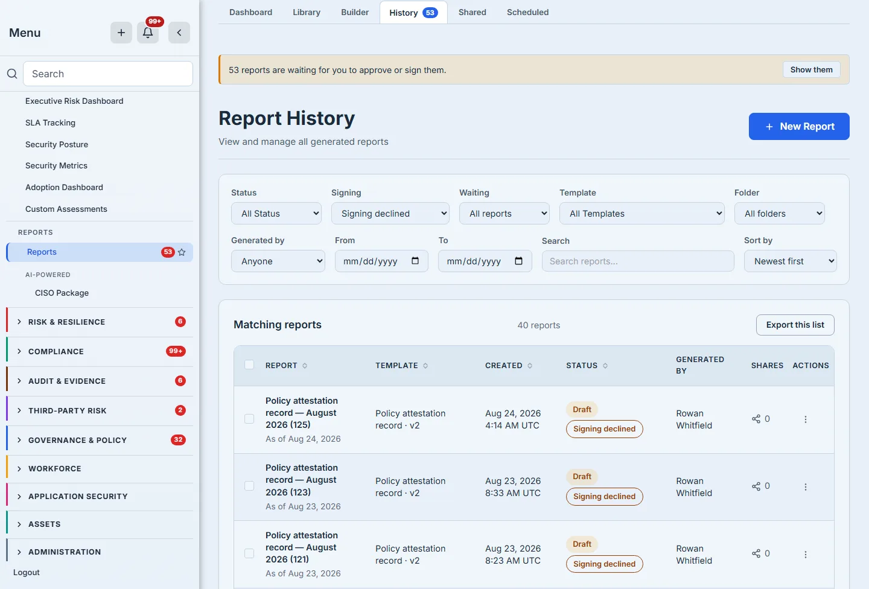Check the box for report August 2026 (125)
This screenshot has height=589, width=869.
tap(249, 419)
